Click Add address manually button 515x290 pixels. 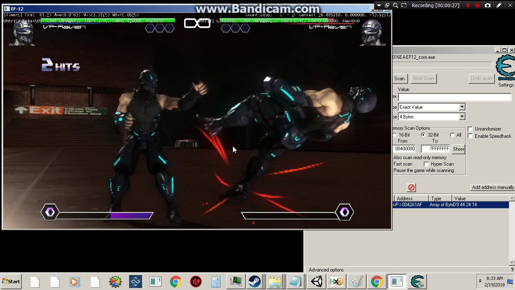[x=493, y=187]
